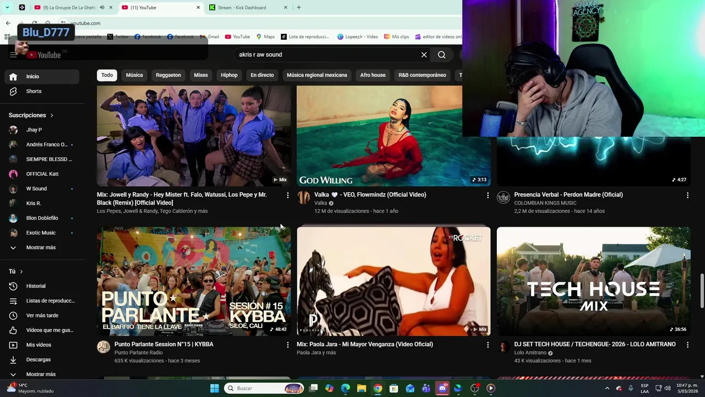Open File Explorer from the taskbar
Screen dimensions: 705x397
pyautogui.click(x=361, y=388)
